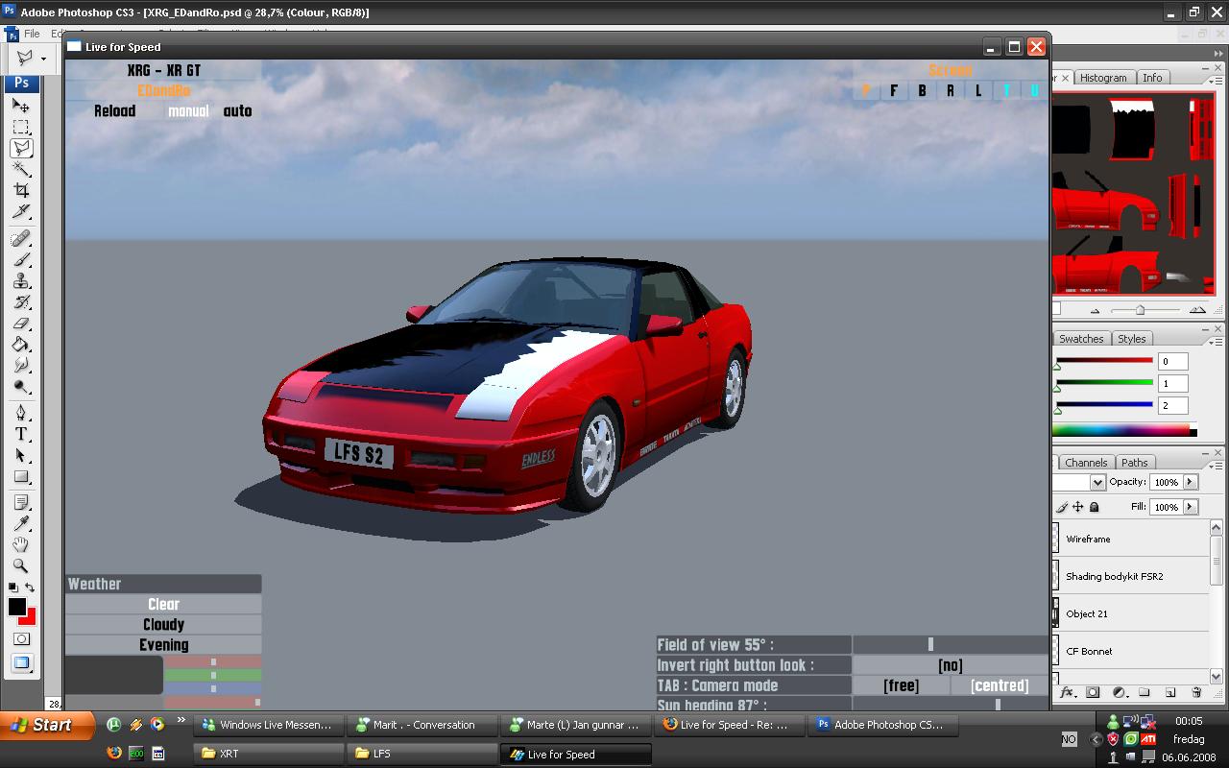This screenshot has width=1229, height=768.
Task: Select the Rectangular Marquee tool
Action: (21, 127)
